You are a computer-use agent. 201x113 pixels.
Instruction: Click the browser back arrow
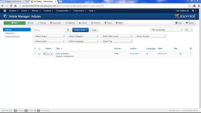[3, 6]
